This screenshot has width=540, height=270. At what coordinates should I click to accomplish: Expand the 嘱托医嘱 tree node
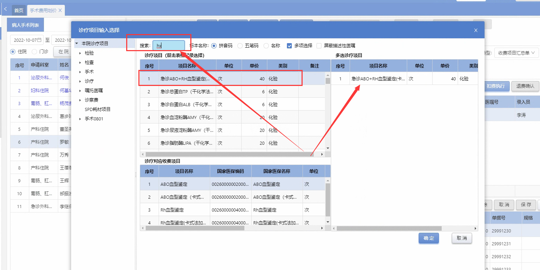[80, 90]
